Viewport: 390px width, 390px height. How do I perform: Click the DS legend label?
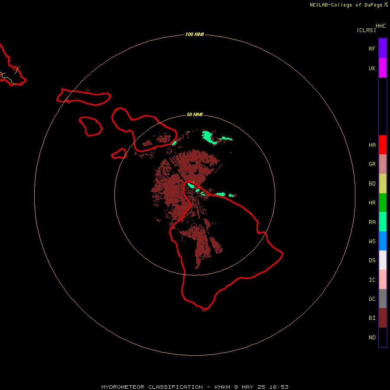coord(372,260)
